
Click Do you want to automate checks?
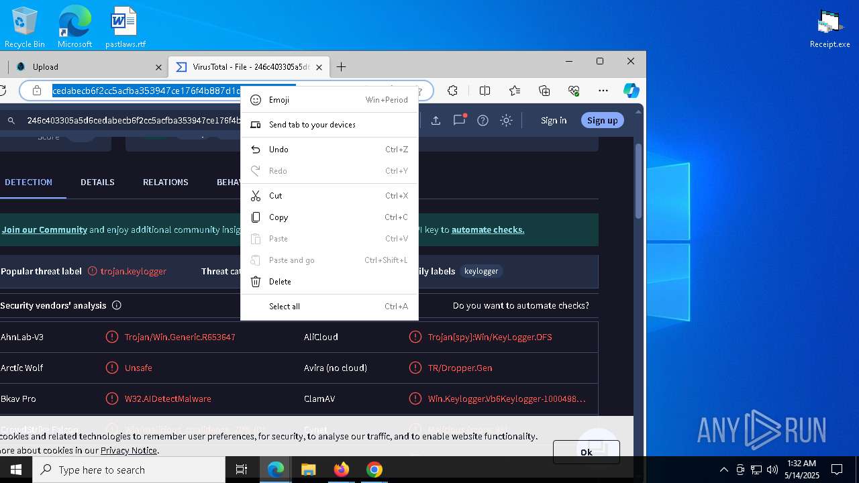521,305
